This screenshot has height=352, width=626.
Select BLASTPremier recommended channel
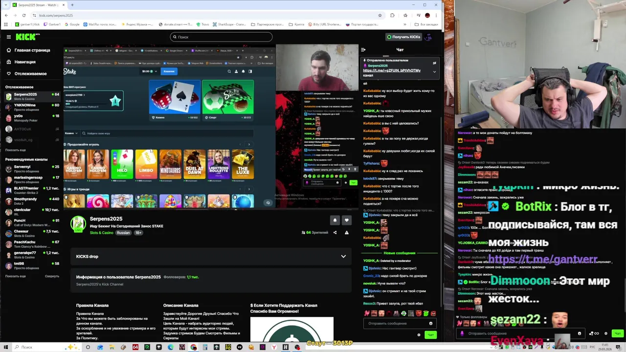[32, 190]
